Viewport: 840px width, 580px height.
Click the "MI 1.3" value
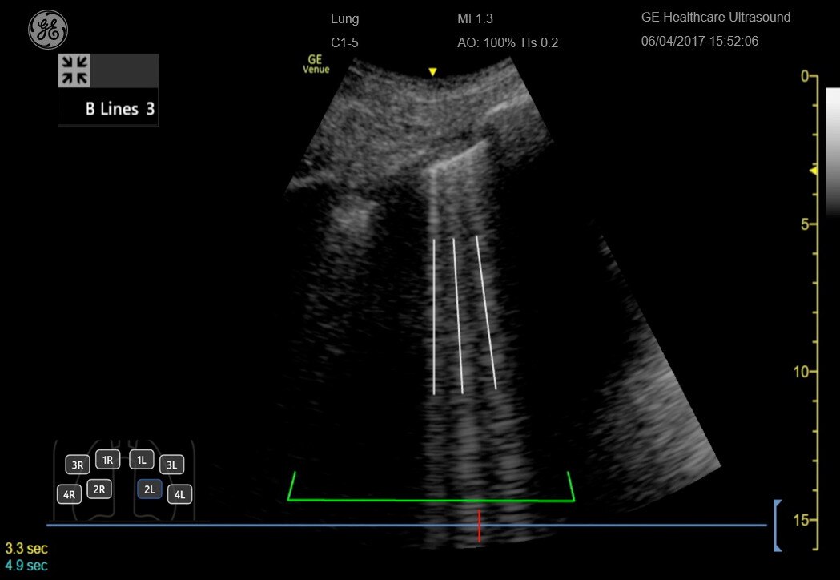475,18
